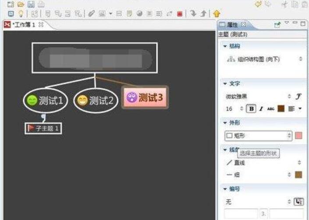Select the 子主题 1 subtopic
309x220 pixels.
pos(43,128)
